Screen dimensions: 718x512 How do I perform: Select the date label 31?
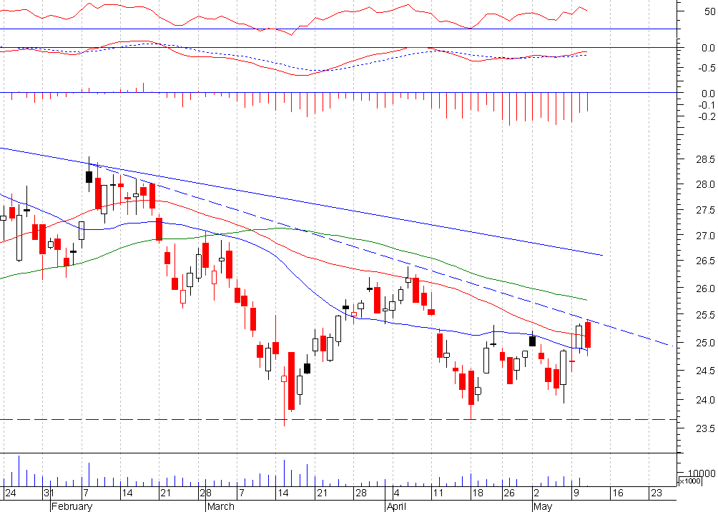(49, 493)
